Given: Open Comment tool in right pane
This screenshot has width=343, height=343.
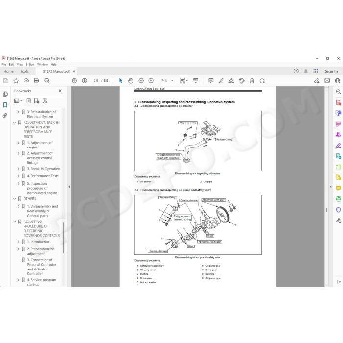Looking at the screenshot, I should 338,188.
